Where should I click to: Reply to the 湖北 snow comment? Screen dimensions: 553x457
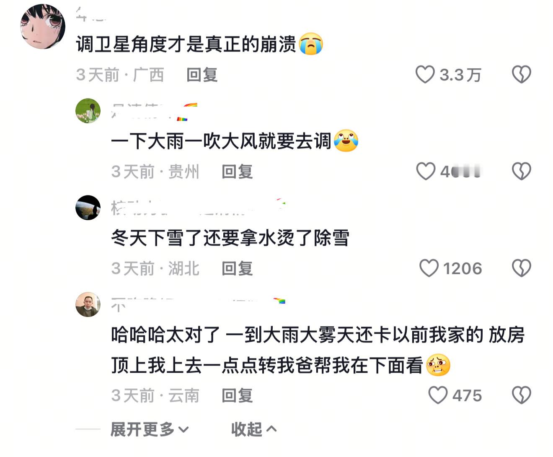click(237, 269)
